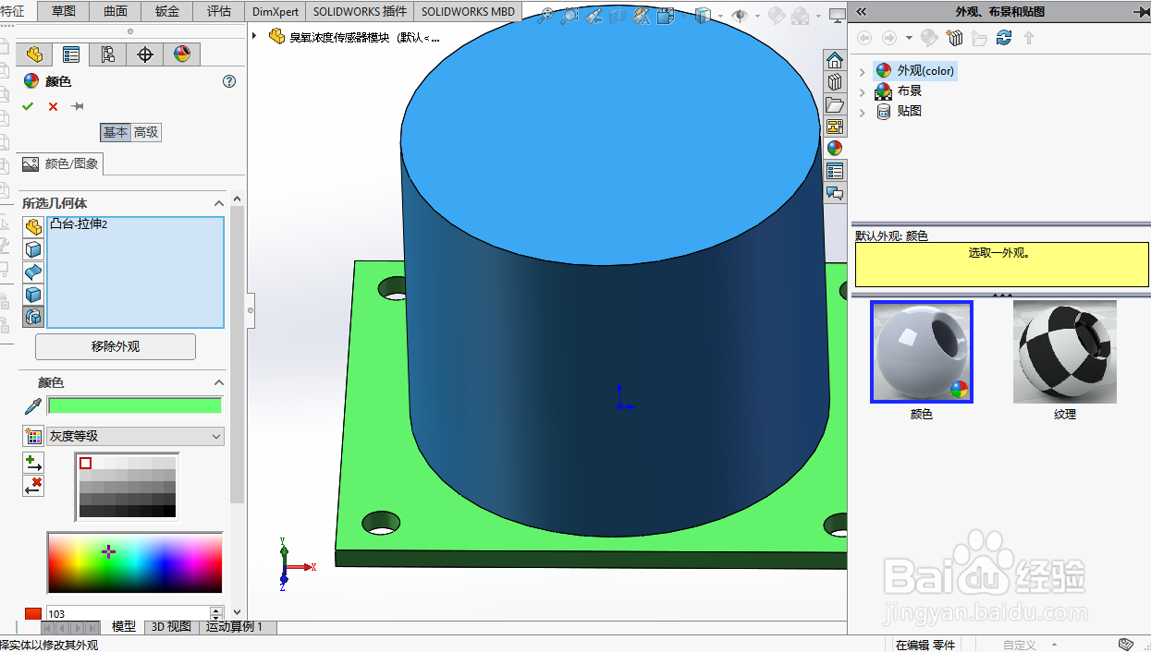Open the SOLIDWORKS Forum task pane tab
Image resolution: width=1151 pixels, height=652 pixels.
coord(835,193)
